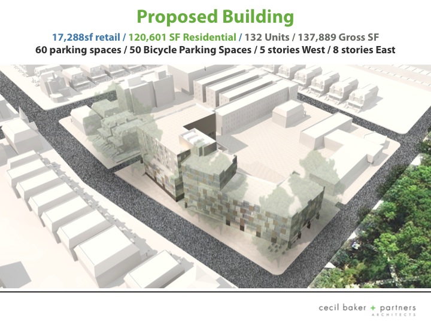Select the '5 stories West' text

click(292, 50)
